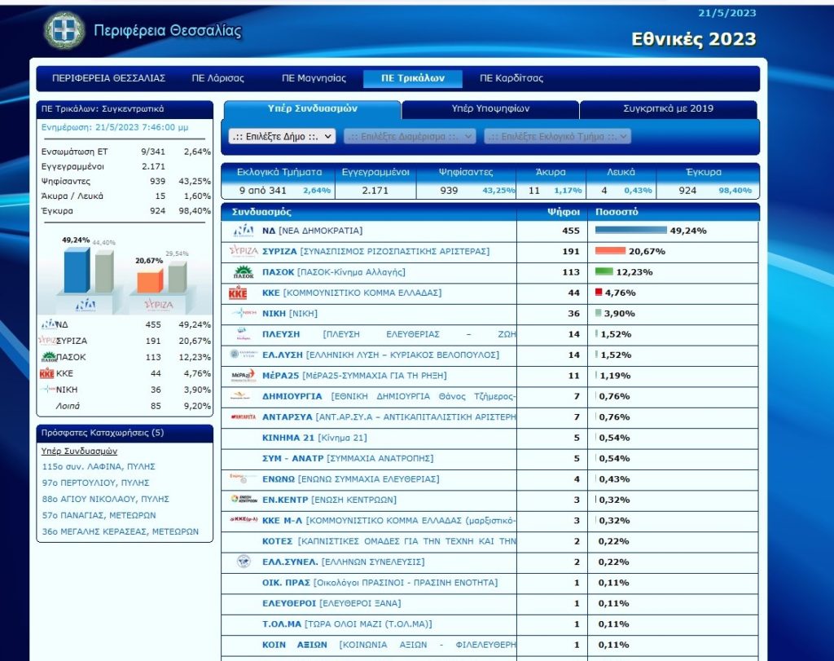Open recent entry 115ο συν. ΛΑΦΙΝΑ, ΠΥΛΗΣ
The height and width of the screenshot is (661, 834).
click(x=99, y=466)
